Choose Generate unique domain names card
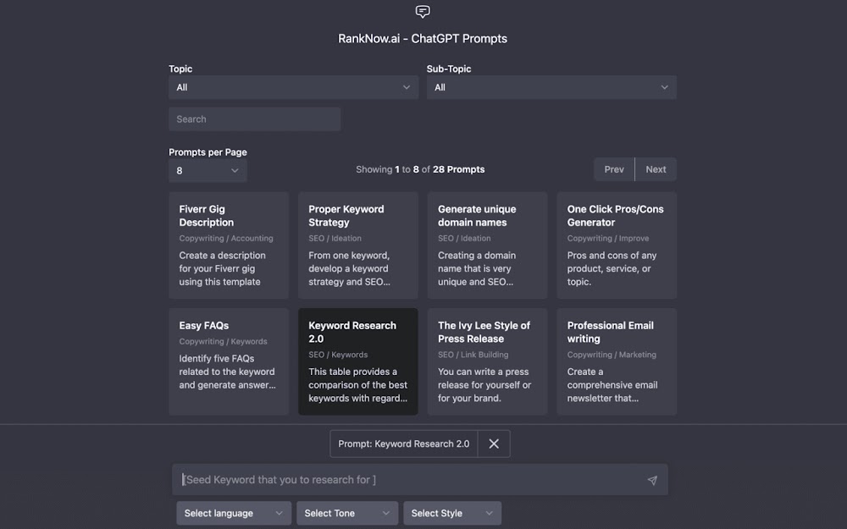 tap(487, 245)
